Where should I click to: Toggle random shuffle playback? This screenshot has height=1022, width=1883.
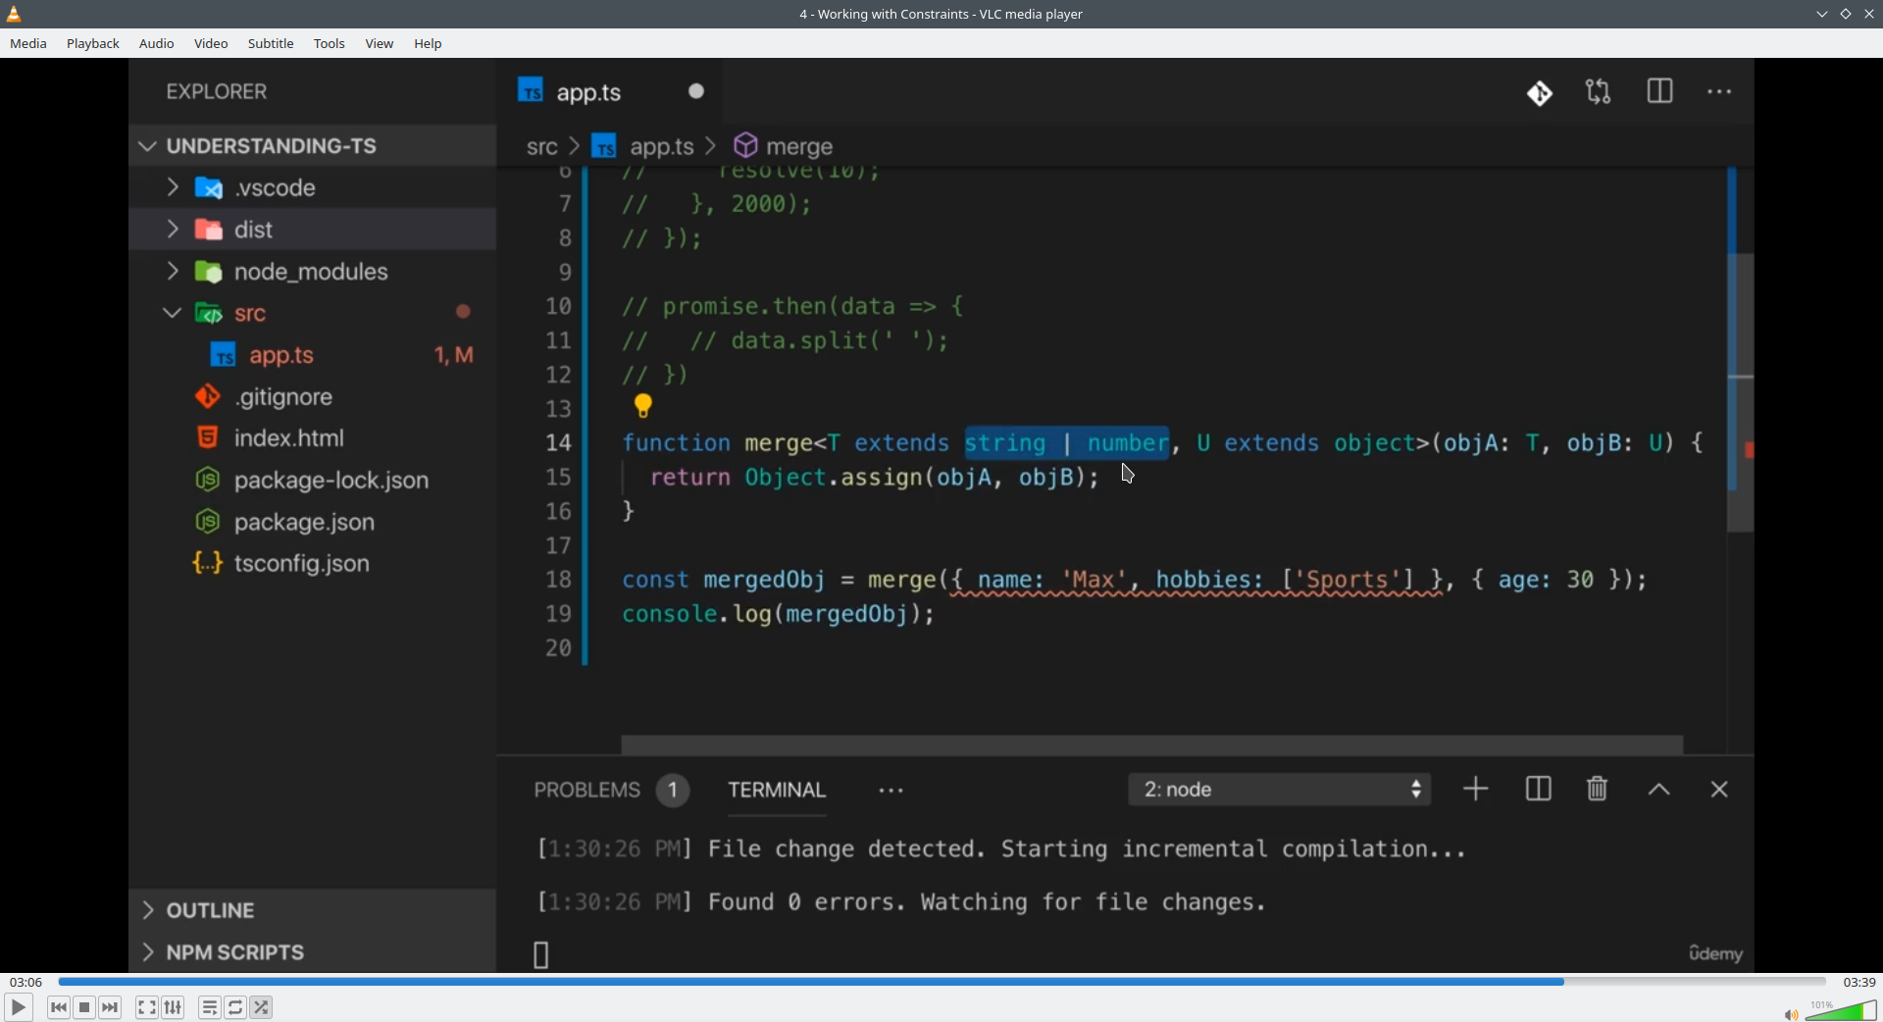tap(262, 1007)
